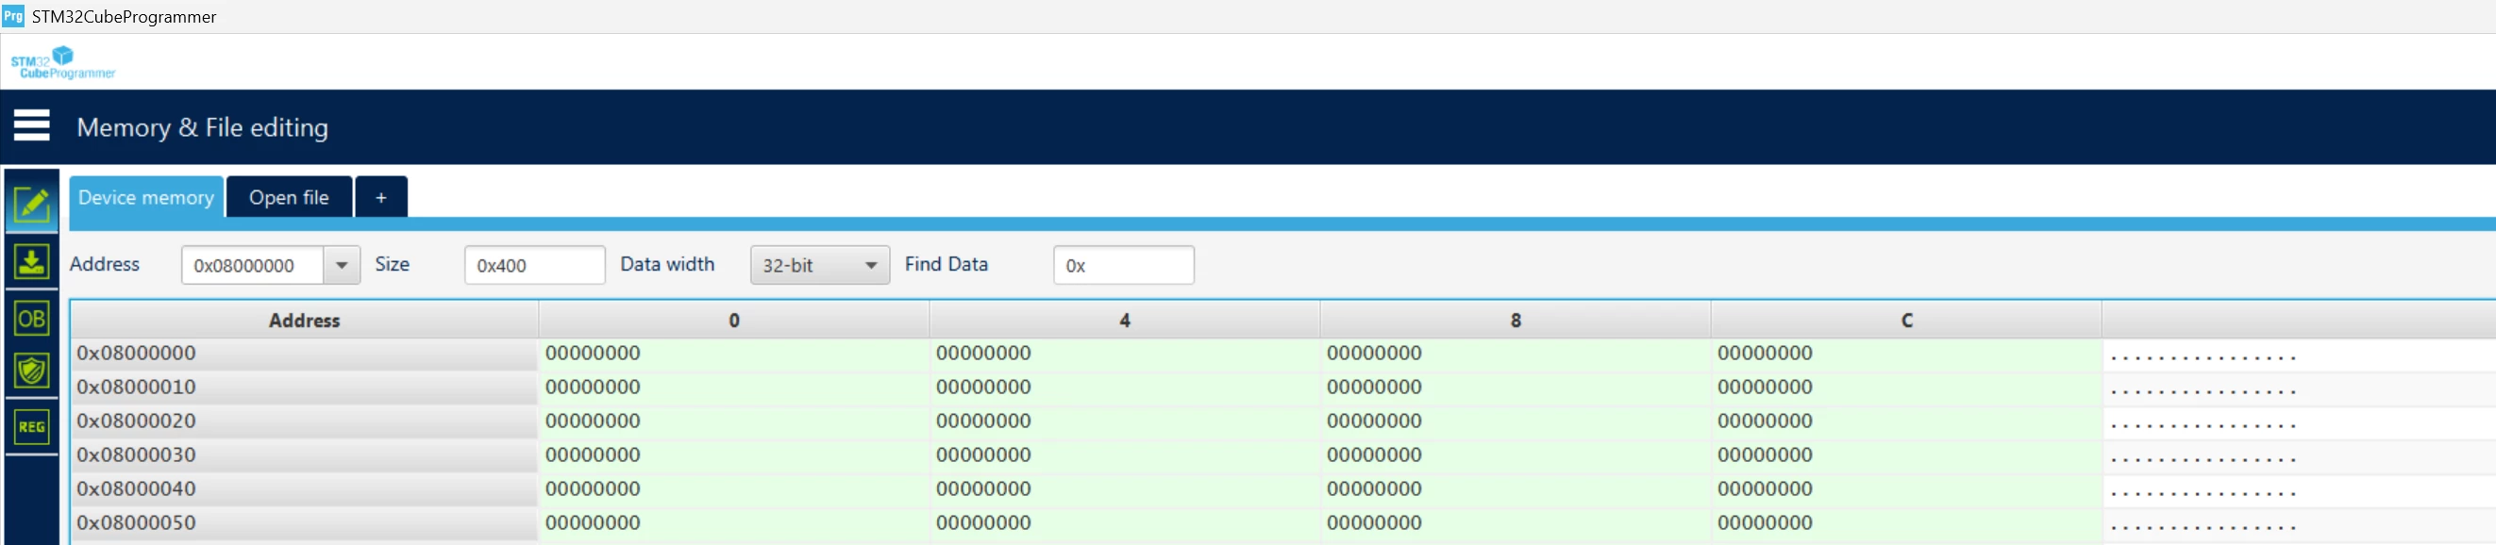Click column 8 cell of row 0x08000020
The height and width of the screenshot is (545, 2496).
(1516, 421)
